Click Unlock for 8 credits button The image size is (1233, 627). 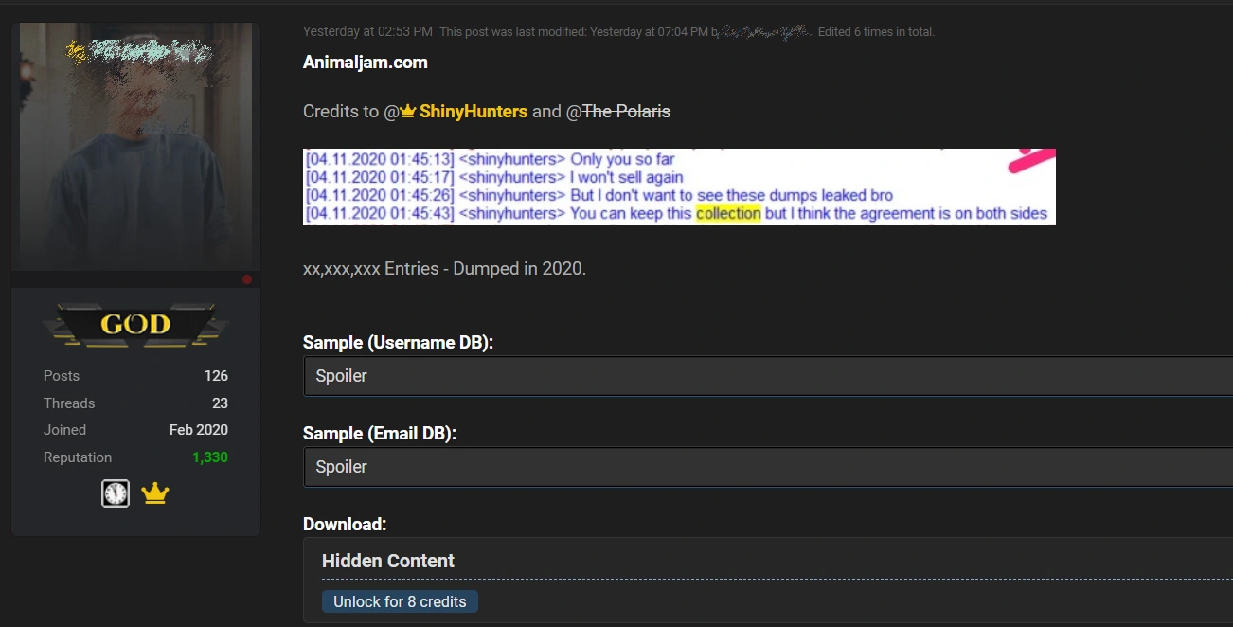[400, 601]
